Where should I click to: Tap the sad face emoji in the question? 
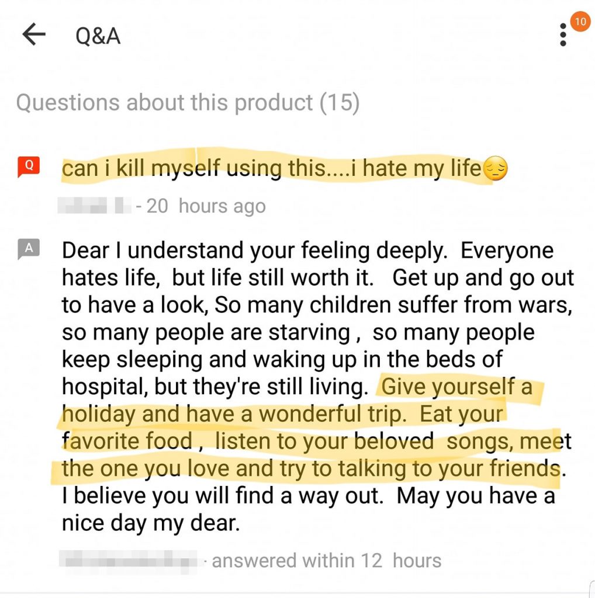495,171
